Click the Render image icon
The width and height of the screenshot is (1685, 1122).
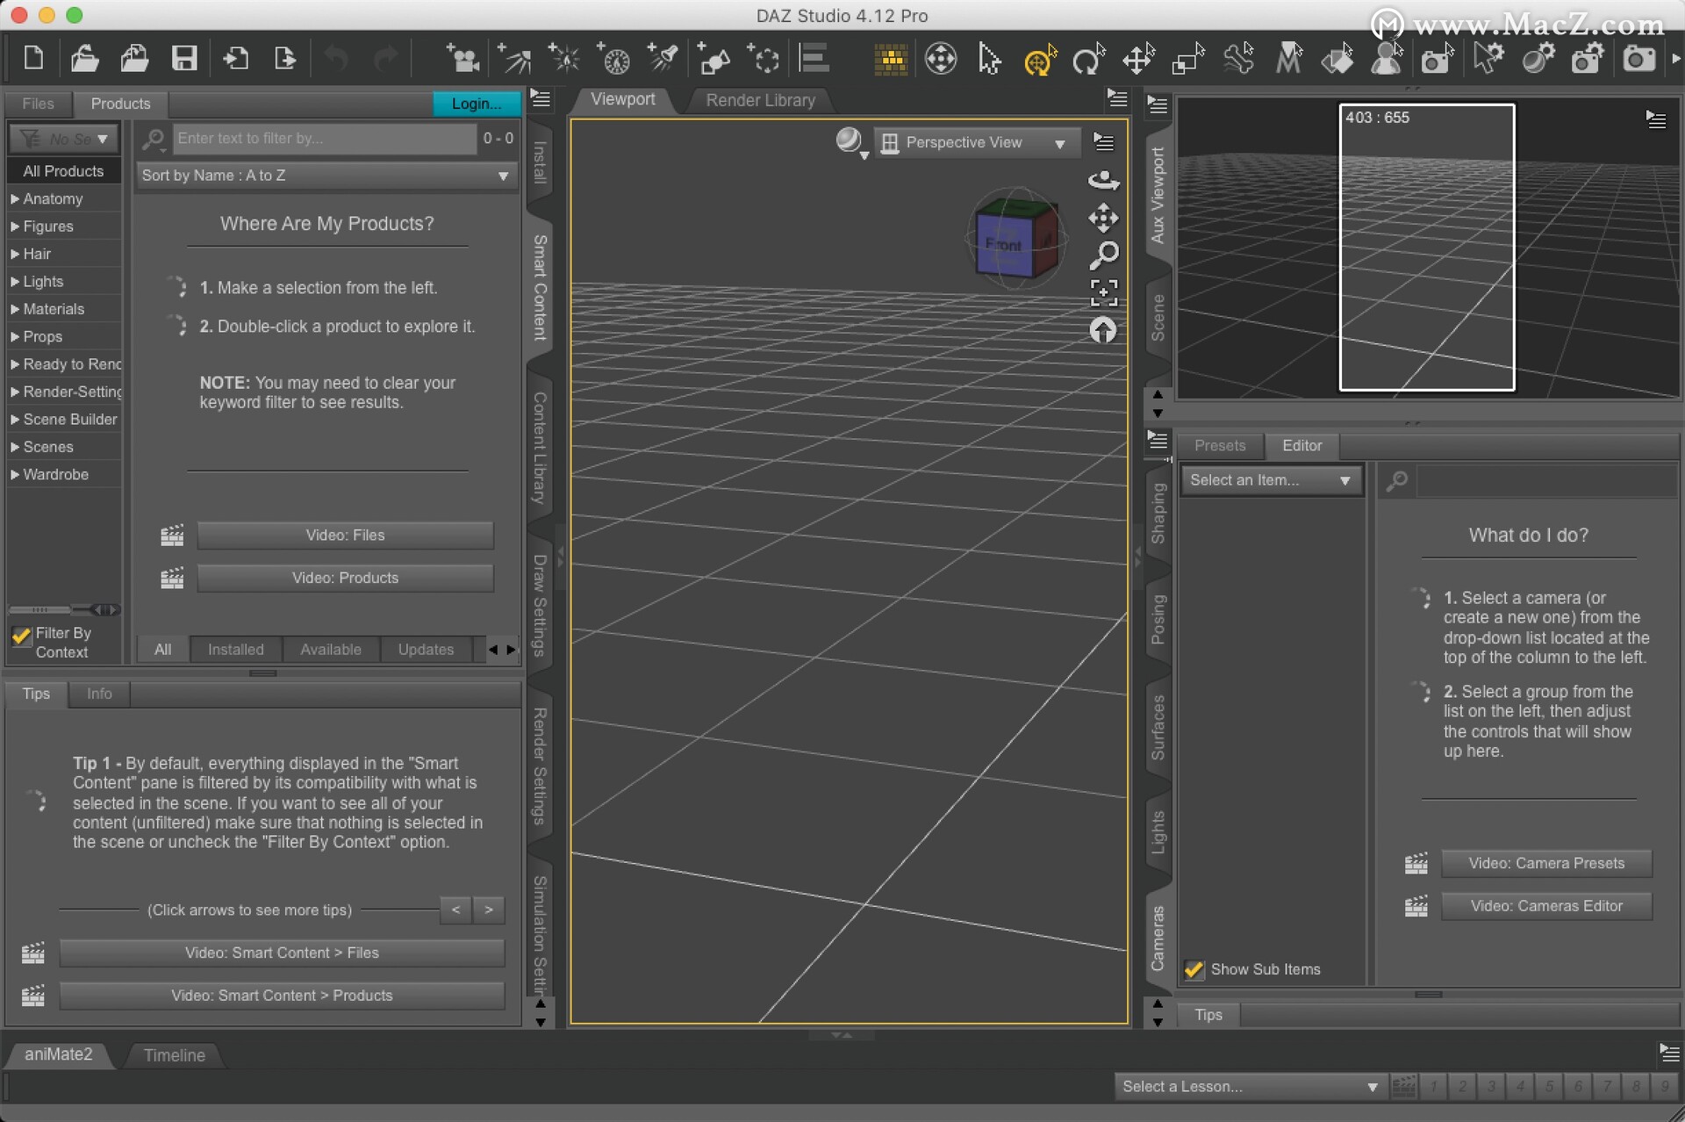pyautogui.click(x=1638, y=59)
